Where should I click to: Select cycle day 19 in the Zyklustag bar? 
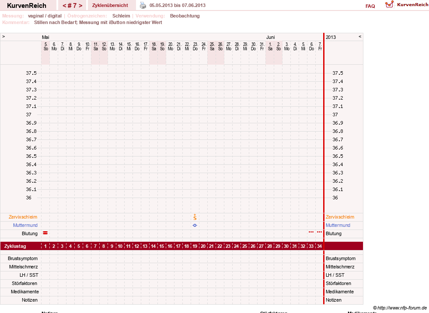point(195,246)
